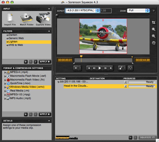The image size is (159, 142).
Task: Remove filter with the minus button
Action: click(x=31, y=62)
